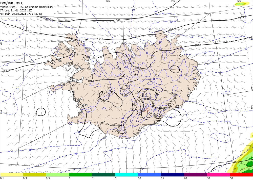This screenshot has height=180, width=253.
Task: Click the '20' legend scale value
Action: 185,178
